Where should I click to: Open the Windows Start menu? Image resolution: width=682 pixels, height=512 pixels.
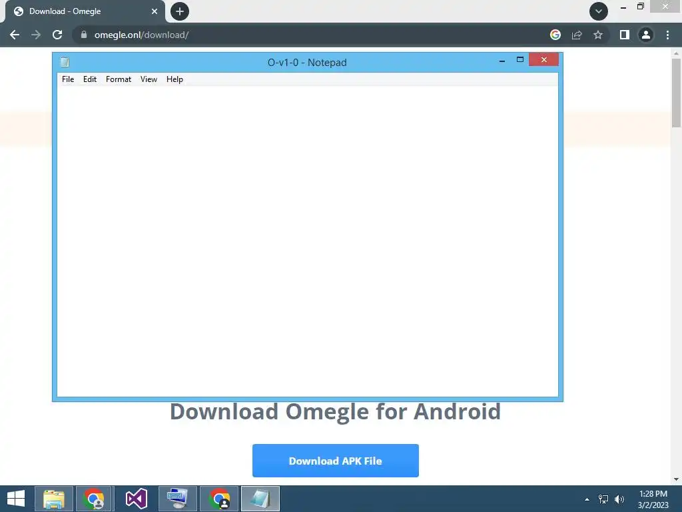pos(16,499)
